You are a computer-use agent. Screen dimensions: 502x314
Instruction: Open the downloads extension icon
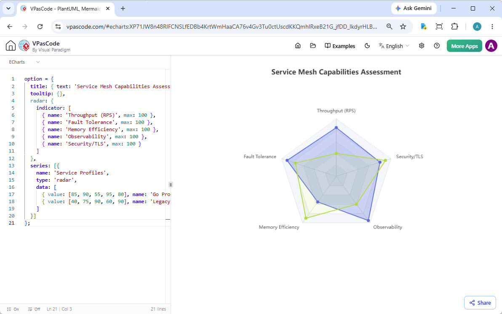click(x=424, y=27)
